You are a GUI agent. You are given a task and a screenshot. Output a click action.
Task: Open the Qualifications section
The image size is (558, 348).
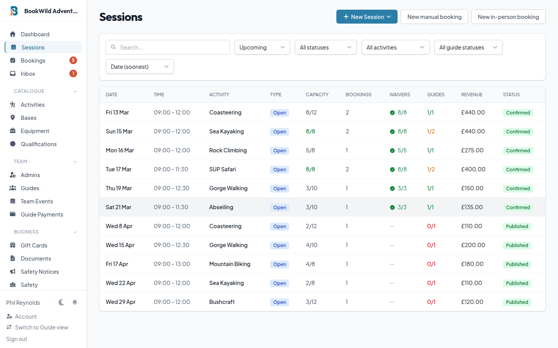point(13,144)
